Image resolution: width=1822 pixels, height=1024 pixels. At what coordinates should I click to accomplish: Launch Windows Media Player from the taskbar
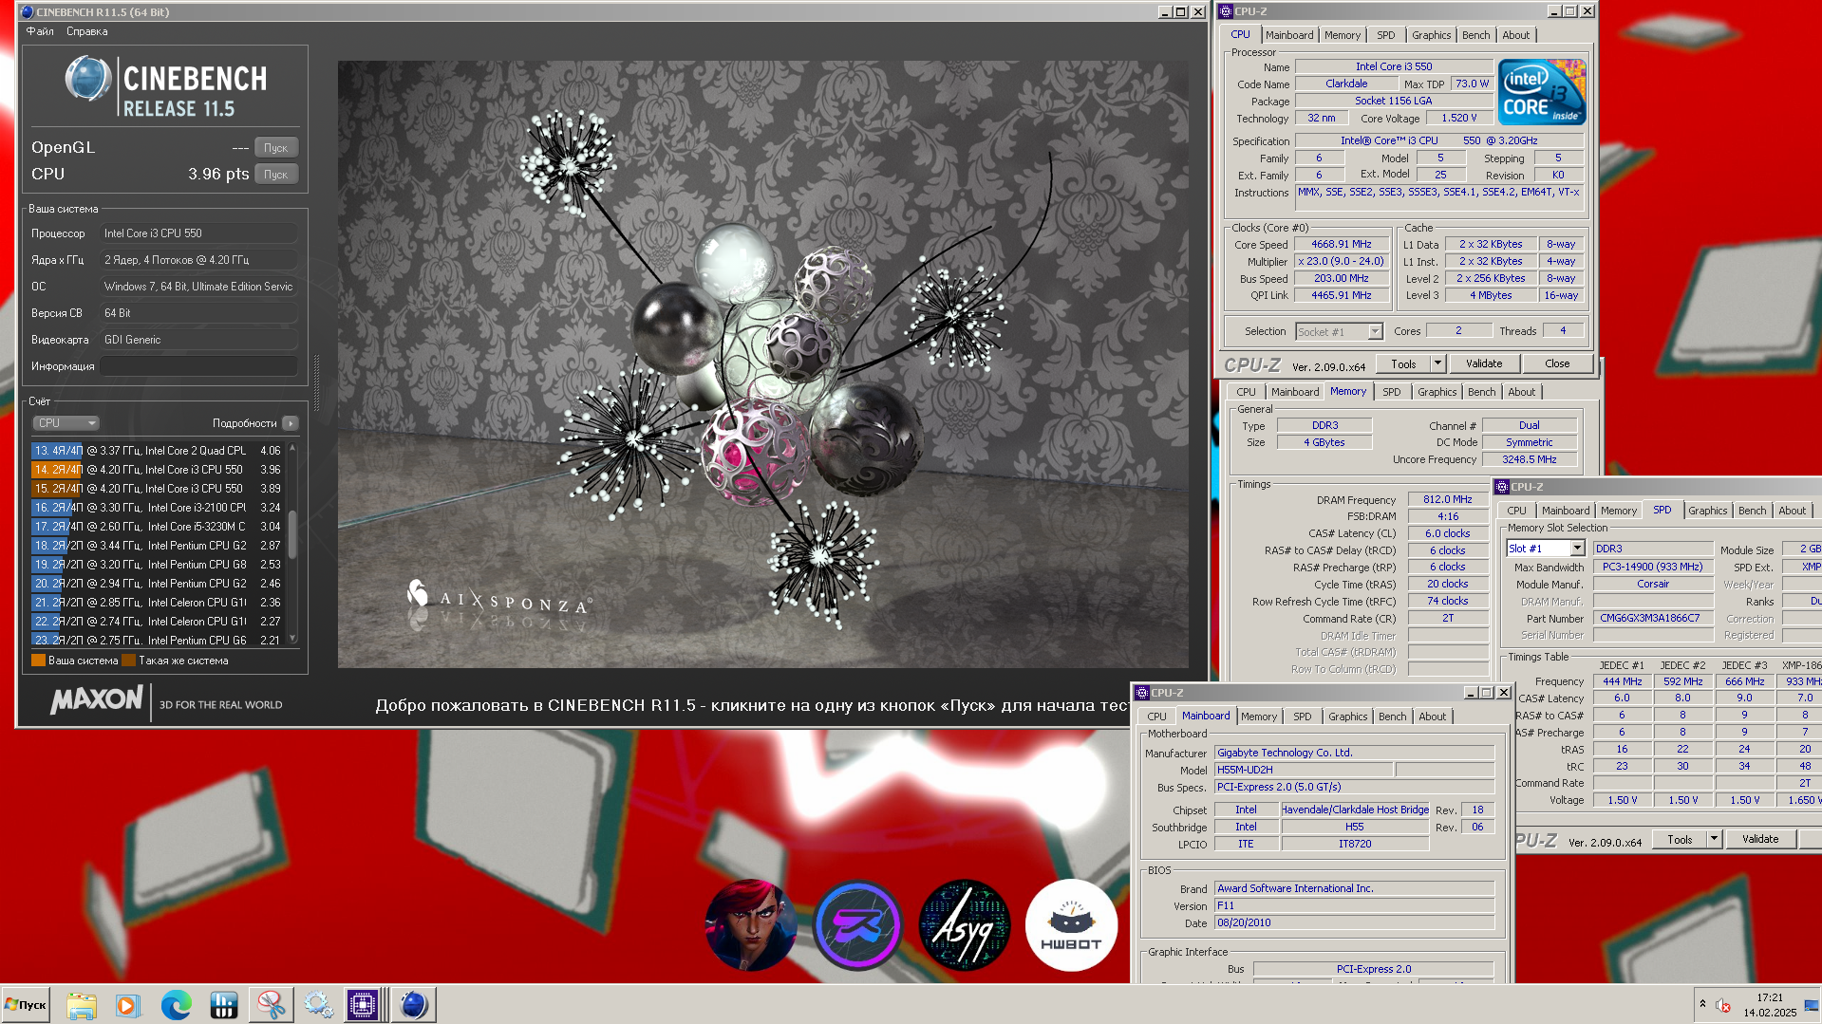point(127,1005)
